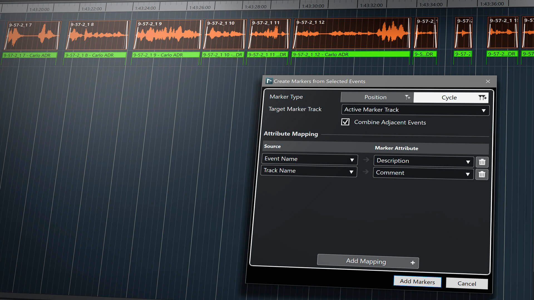
Task: Click the Cycle marker icon
Action: (482, 98)
